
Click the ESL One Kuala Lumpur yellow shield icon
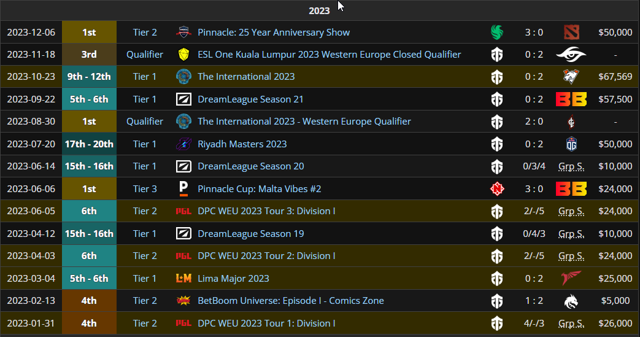coord(183,55)
